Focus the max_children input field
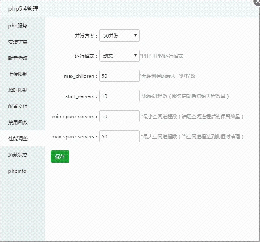This screenshot has width=260, height=242. 120,76
